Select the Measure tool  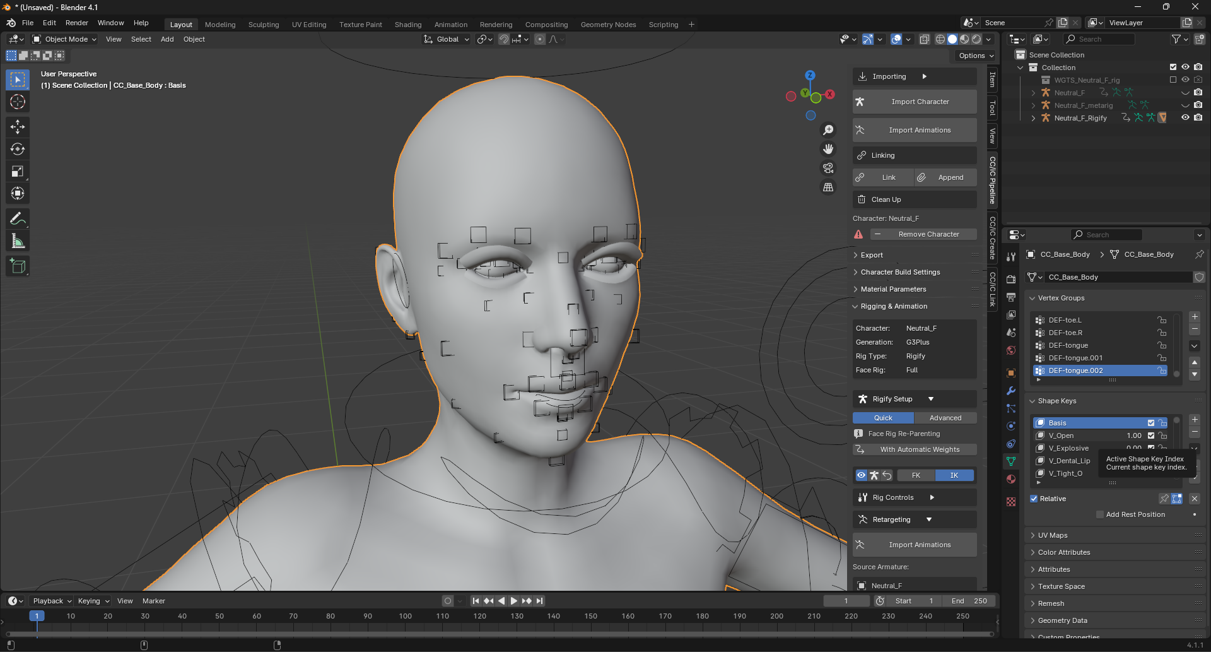(x=18, y=241)
